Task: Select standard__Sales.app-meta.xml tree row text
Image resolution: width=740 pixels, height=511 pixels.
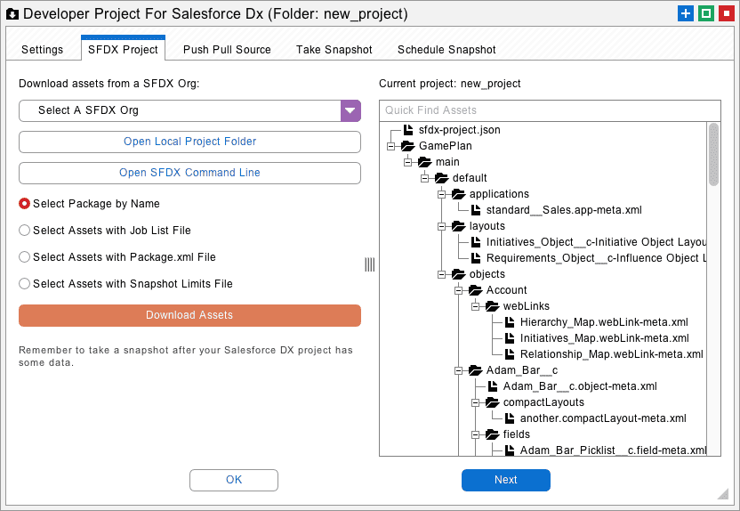Action: pos(564,210)
